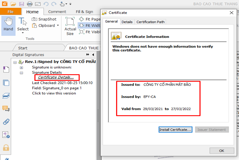Open quick access toolbar customize arrow
This screenshot has height=160, width=239.
[x=70, y=4]
